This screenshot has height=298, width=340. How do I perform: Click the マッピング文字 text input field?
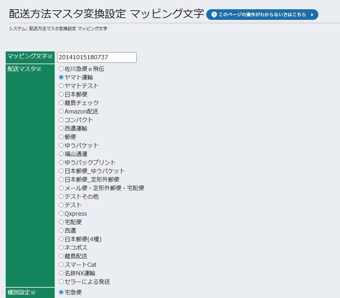point(97,57)
